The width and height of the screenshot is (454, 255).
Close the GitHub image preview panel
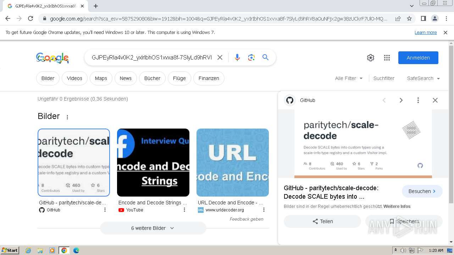click(x=435, y=100)
